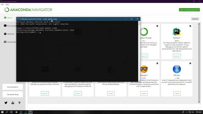Click the cmd taskbar icon
The image size is (203, 114).
[x=30, y=112]
